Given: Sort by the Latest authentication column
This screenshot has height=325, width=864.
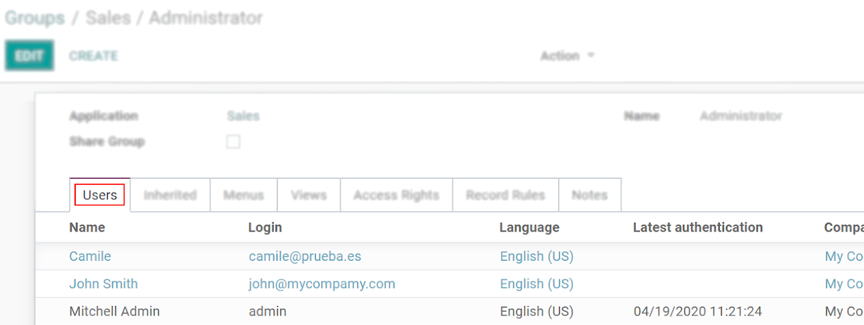Looking at the screenshot, I should 697,227.
